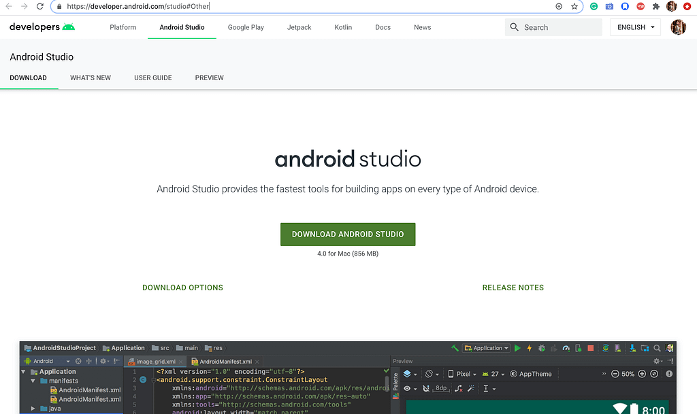697x414 pixels.
Task: Open the eye view options dropdown
Action: point(410,389)
